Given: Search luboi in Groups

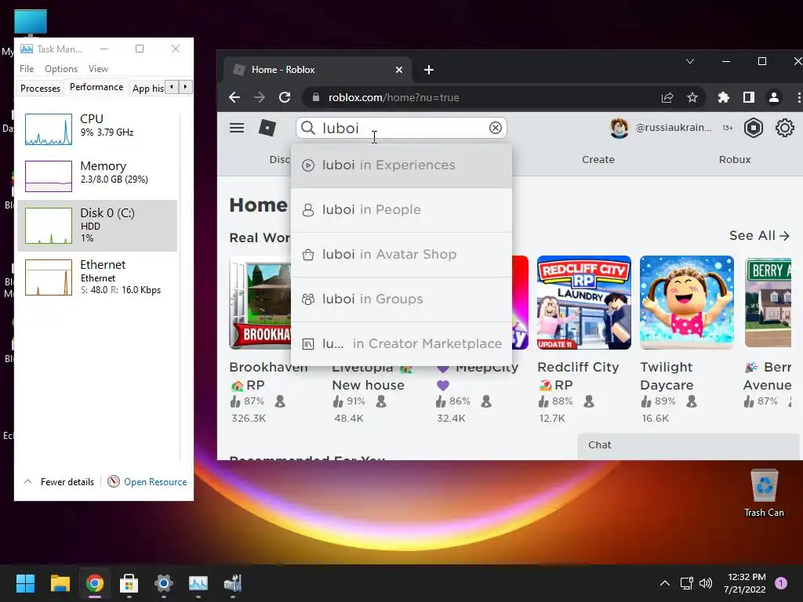Looking at the screenshot, I should [401, 299].
